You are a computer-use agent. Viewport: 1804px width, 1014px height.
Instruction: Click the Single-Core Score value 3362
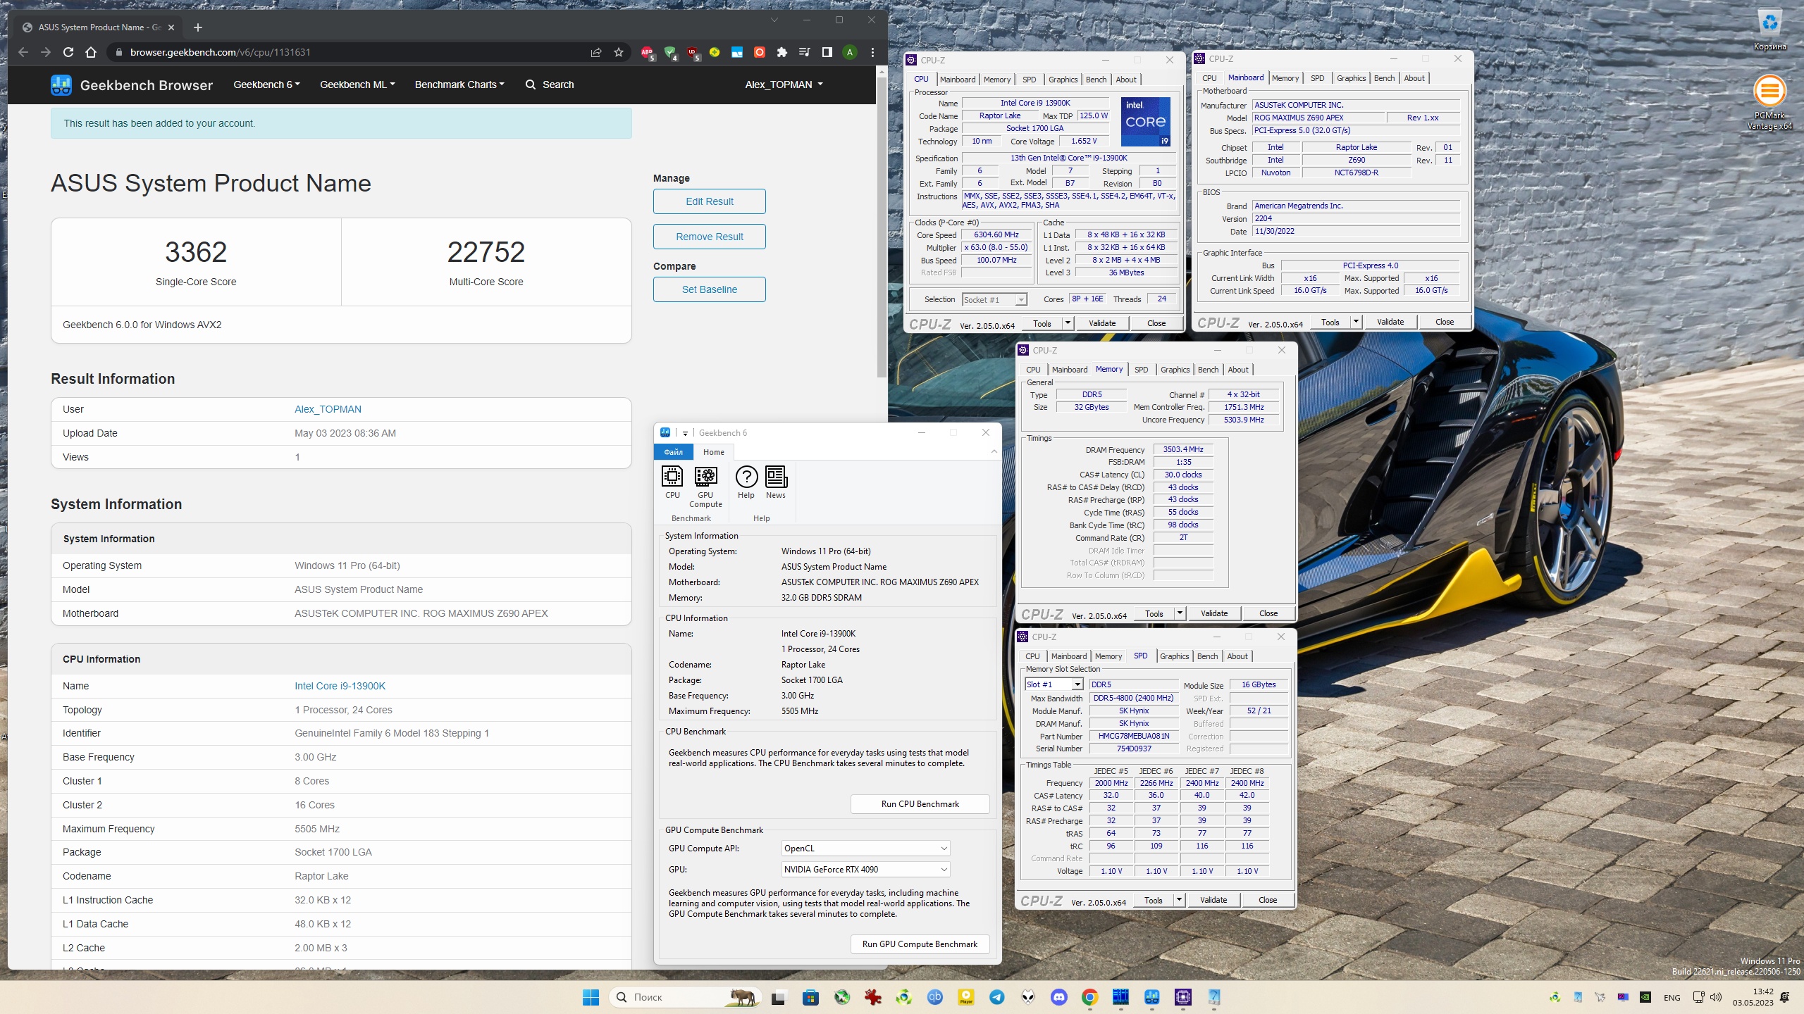point(196,252)
